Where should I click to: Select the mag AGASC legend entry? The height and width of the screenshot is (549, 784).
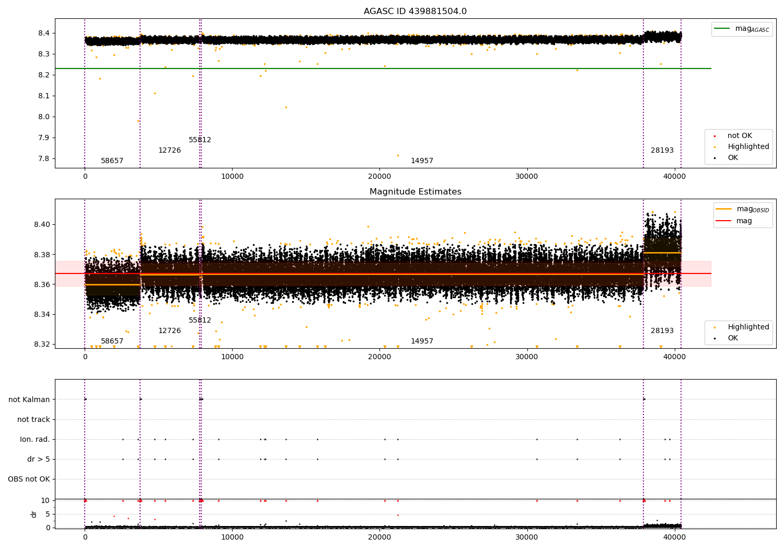tap(742, 29)
